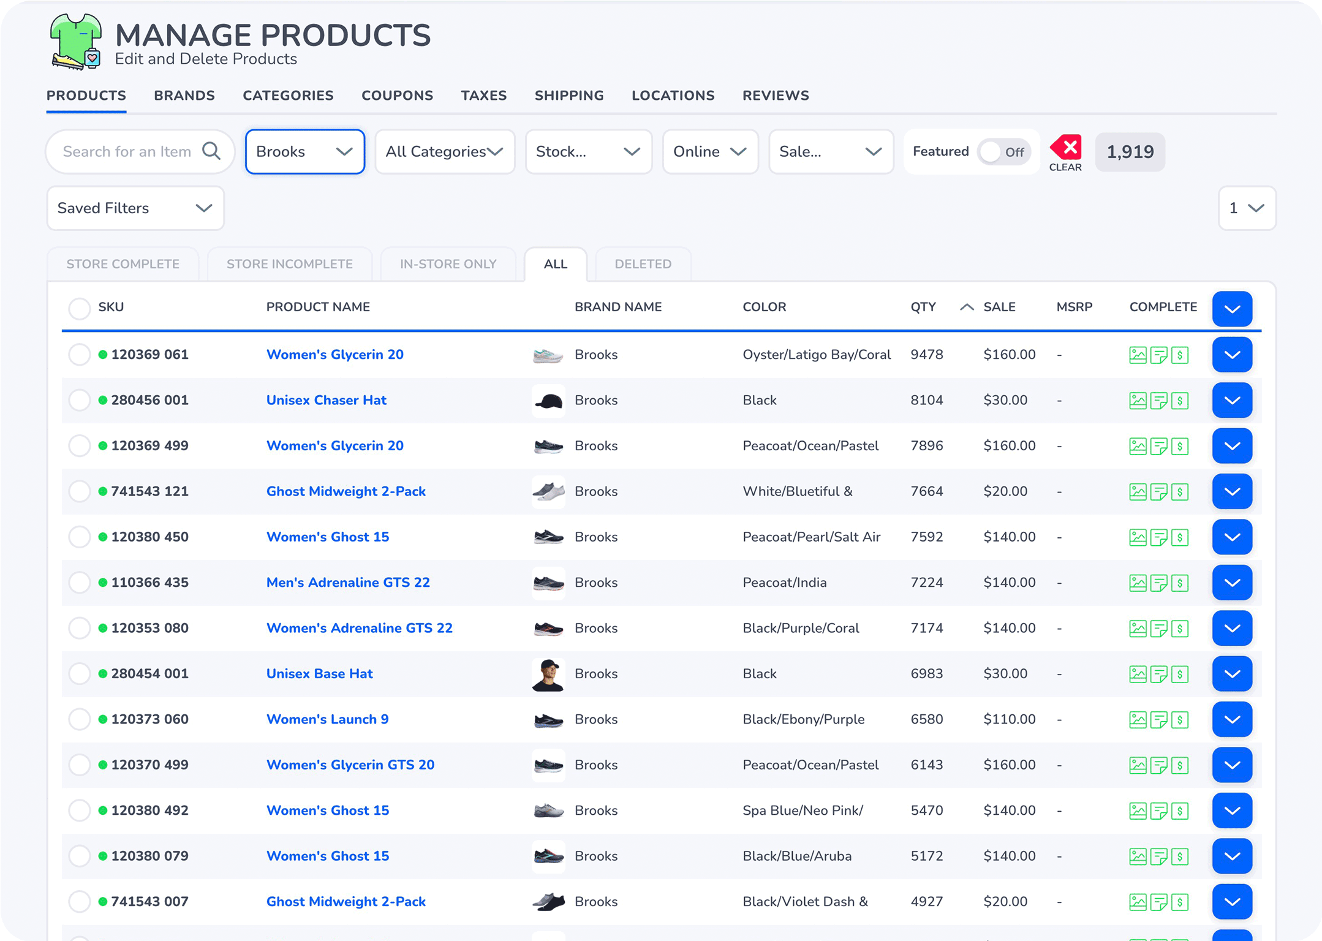Open Unisex Chaser Hat product link
This screenshot has width=1322, height=941.
[327, 400]
